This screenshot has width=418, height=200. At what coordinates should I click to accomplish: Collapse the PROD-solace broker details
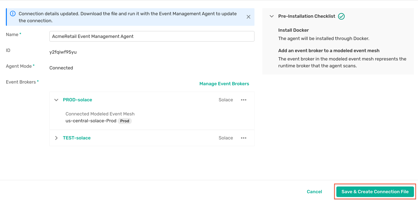pos(56,100)
